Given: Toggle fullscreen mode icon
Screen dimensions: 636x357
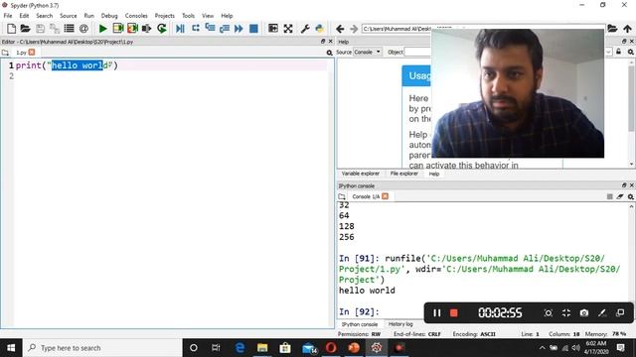Looking at the screenshot, I should tap(288, 29).
